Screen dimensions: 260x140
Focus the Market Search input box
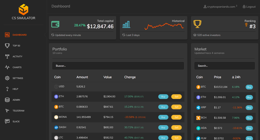pyautogui.click(x=224, y=66)
